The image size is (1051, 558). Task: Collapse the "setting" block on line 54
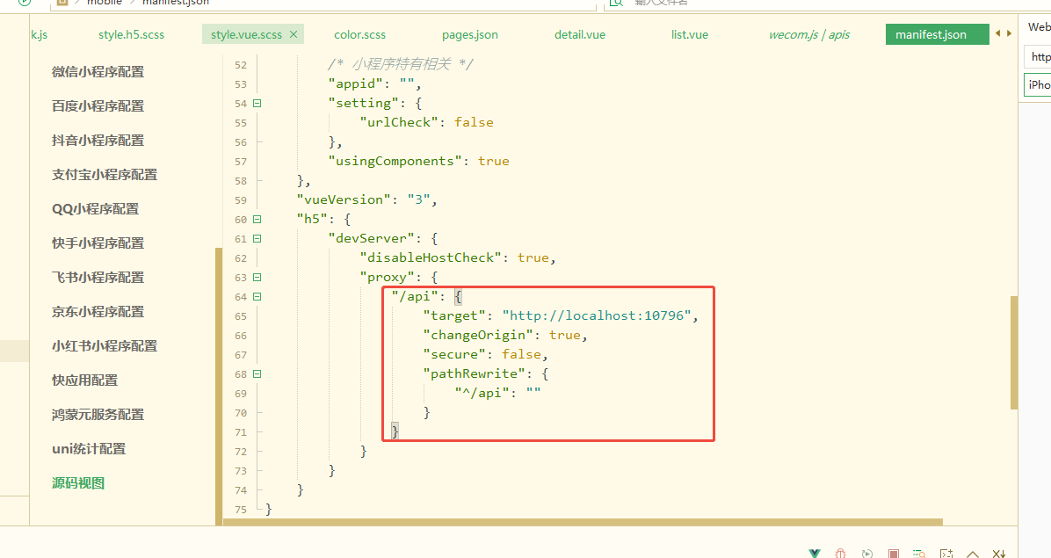click(257, 103)
